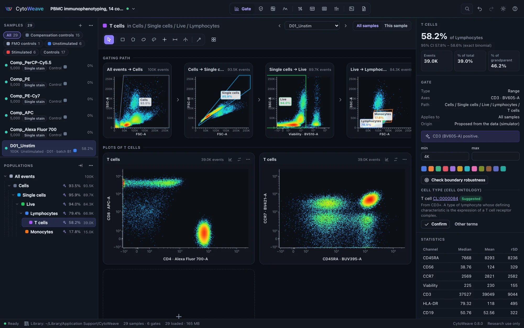The image size is (524, 328).
Task: Toggle the light/dark theme sun icon
Action: point(503,9)
